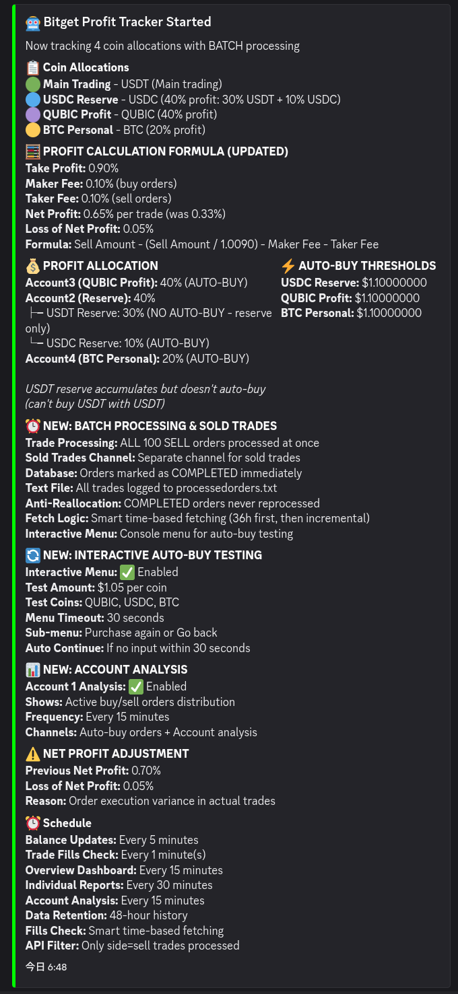Click the alarm clock emoji beside Batch Processing
Screen dimensions: 458x994
[33, 426]
